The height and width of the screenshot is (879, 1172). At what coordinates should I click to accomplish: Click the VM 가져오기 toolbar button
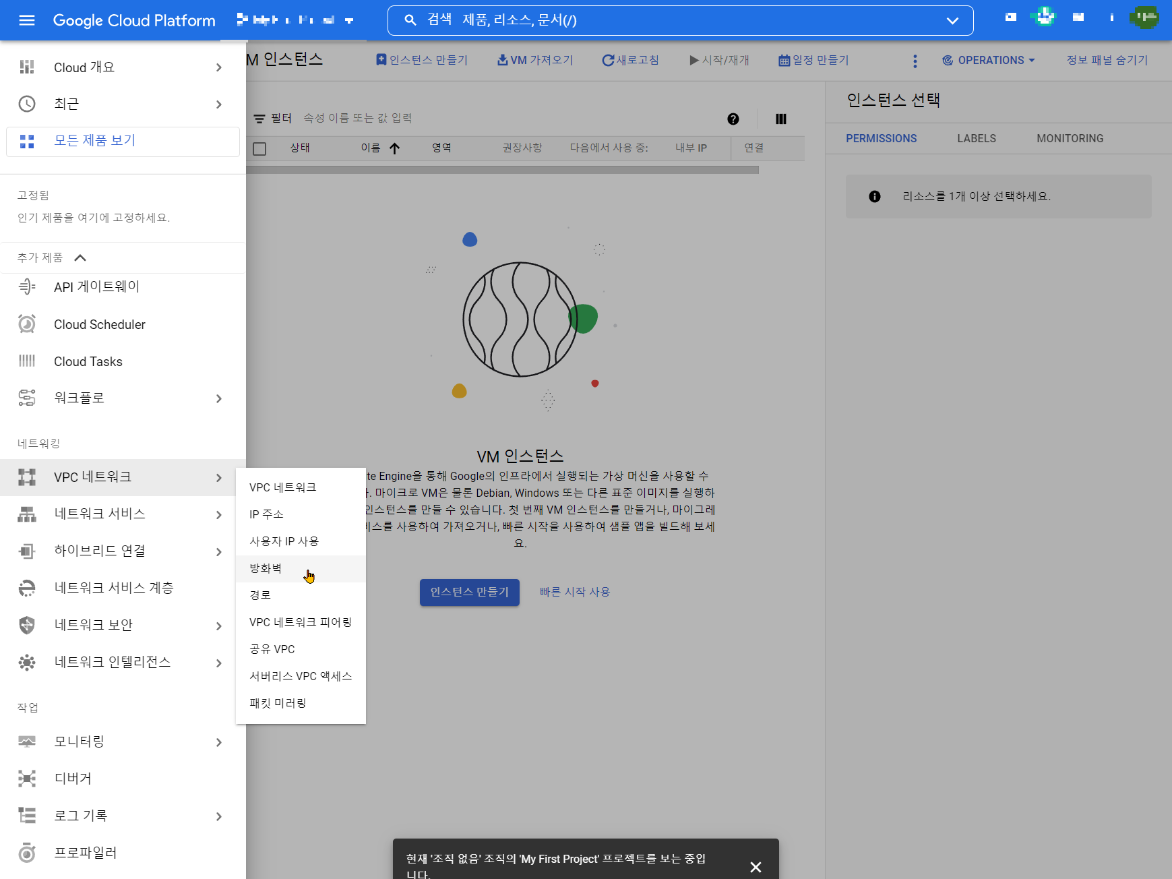[535, 60]
